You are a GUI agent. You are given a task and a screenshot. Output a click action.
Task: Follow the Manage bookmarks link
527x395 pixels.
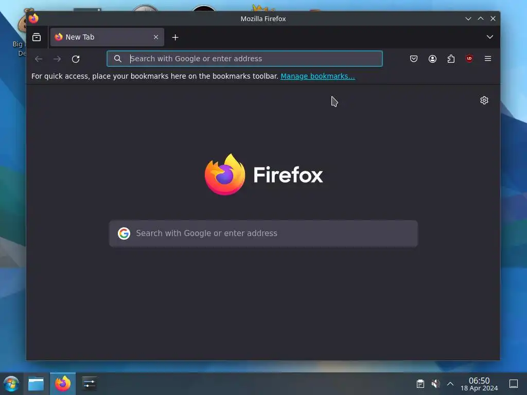click(x=318, y=76)
